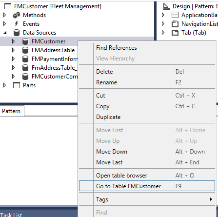The width and height of the screenshot is (218, 217).
Task: Expand the FMCustomer data source
Action: [x=13, y=41]
